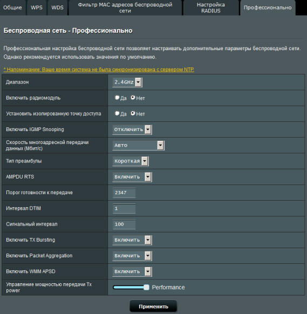Screen dimensions: 307x314
Task: Click the Порог готовности к передаче field
Action: coord(124,193)
